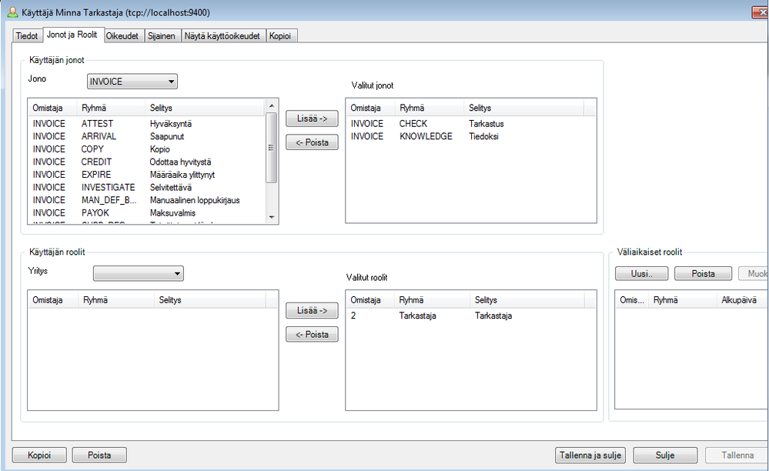The width and height of the screenshot is (769, 471).
Task: Select the CHECK Tarkastus selected queue
Action: [x=471, y=124]
